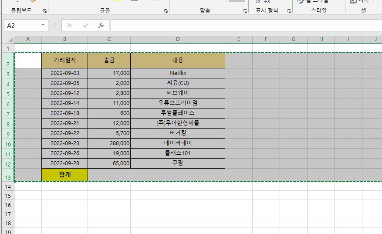Click the 12,000 amount cell
The height and width of the screenshot is (234, 382).
(109, 123)
